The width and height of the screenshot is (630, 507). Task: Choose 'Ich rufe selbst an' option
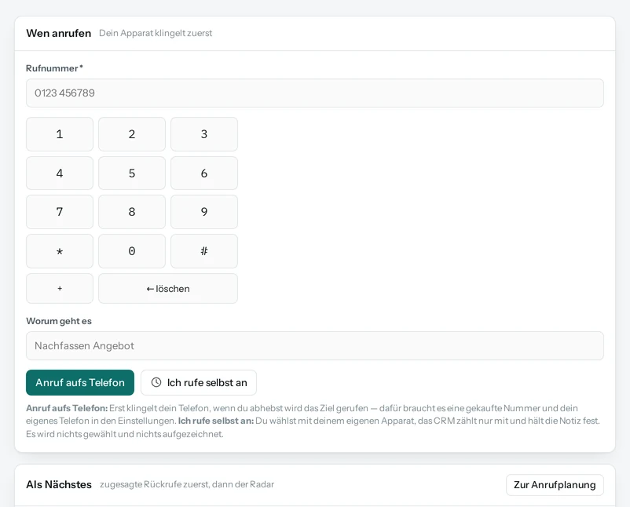(199, 382)
